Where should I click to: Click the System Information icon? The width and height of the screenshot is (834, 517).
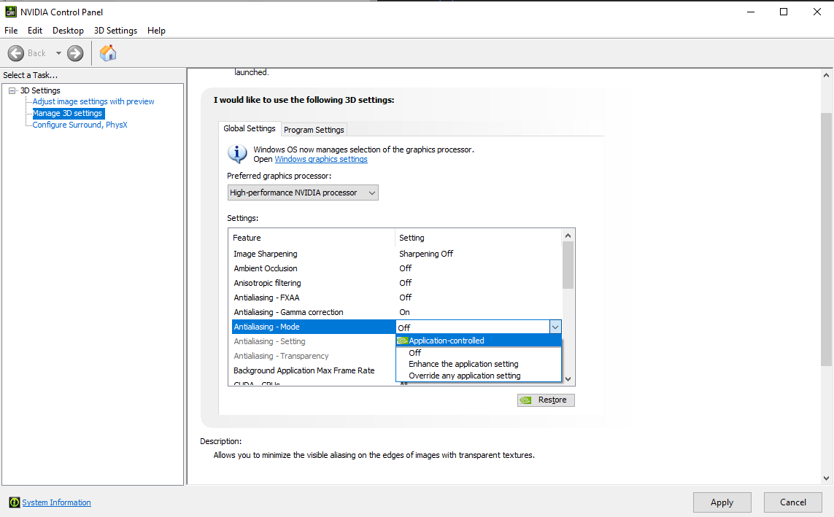pos(15,502)
